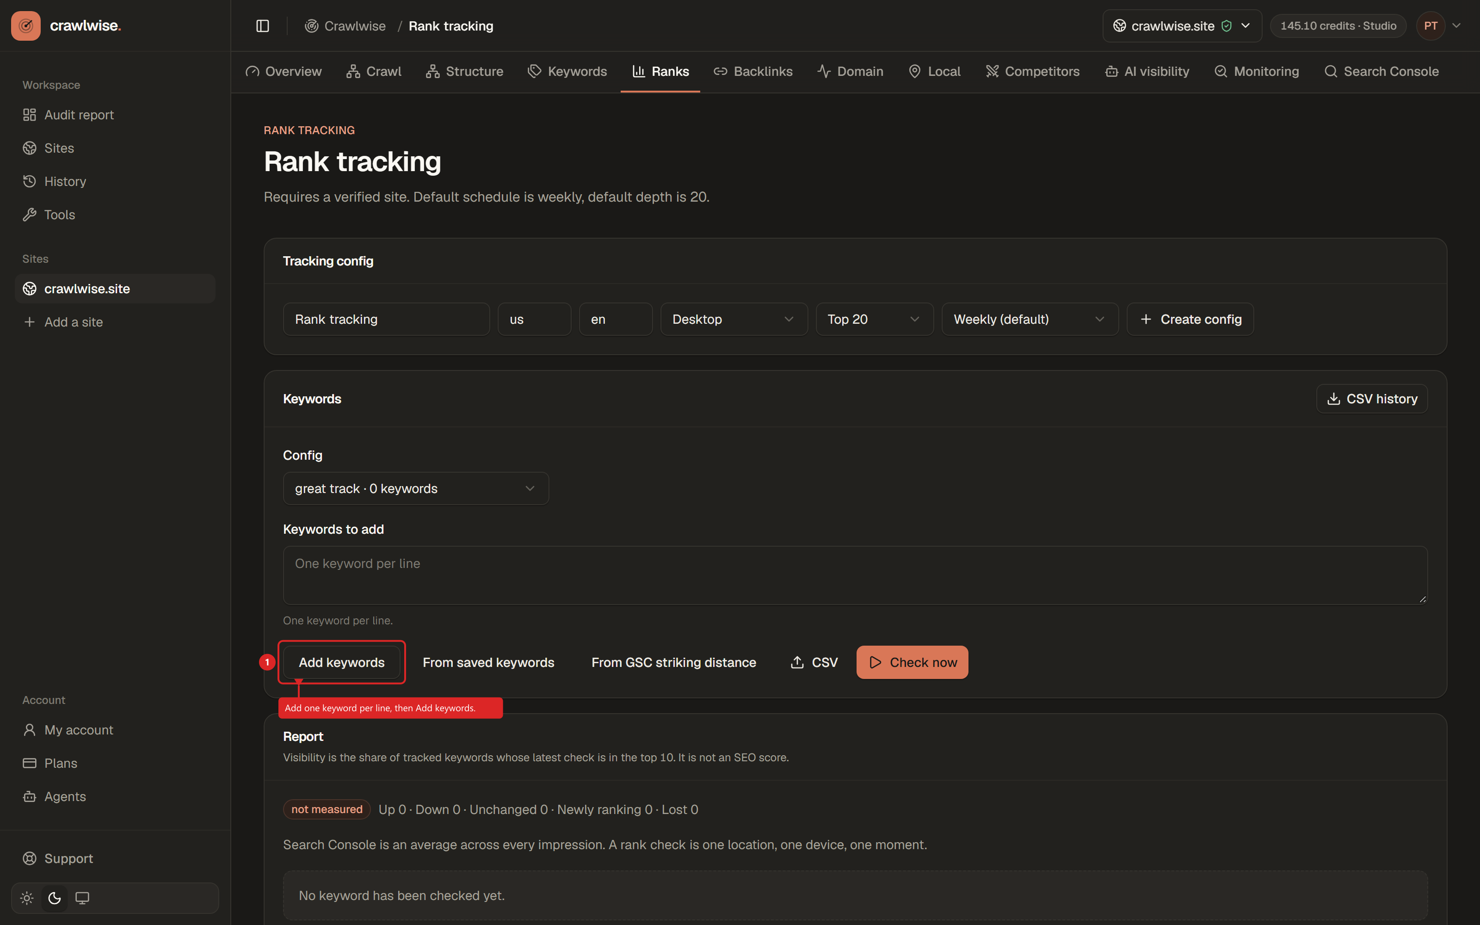Click the 145.10 credits · Studio badge
1480x925 pixels.
point(1338,26)
